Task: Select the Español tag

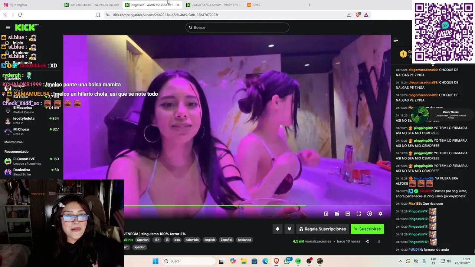Action: [x=226, y=240]
